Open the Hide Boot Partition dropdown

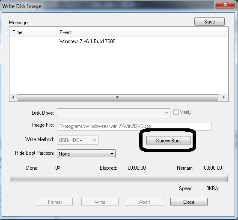coord(86,154)
